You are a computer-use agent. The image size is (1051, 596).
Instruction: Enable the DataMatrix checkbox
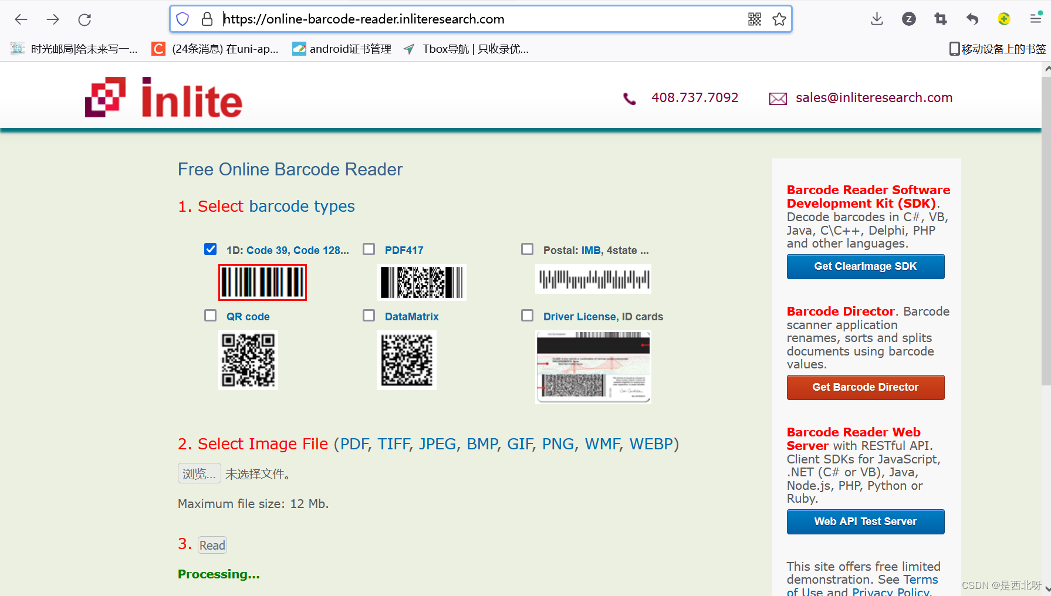[x=369, y=316]
